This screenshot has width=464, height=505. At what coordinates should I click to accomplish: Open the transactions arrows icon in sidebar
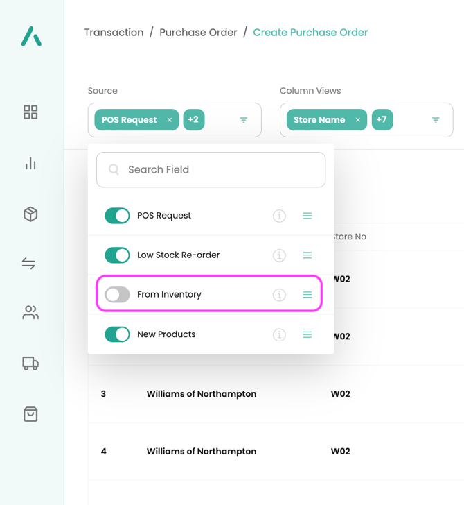pyautogui.click(x=29, y=264)
